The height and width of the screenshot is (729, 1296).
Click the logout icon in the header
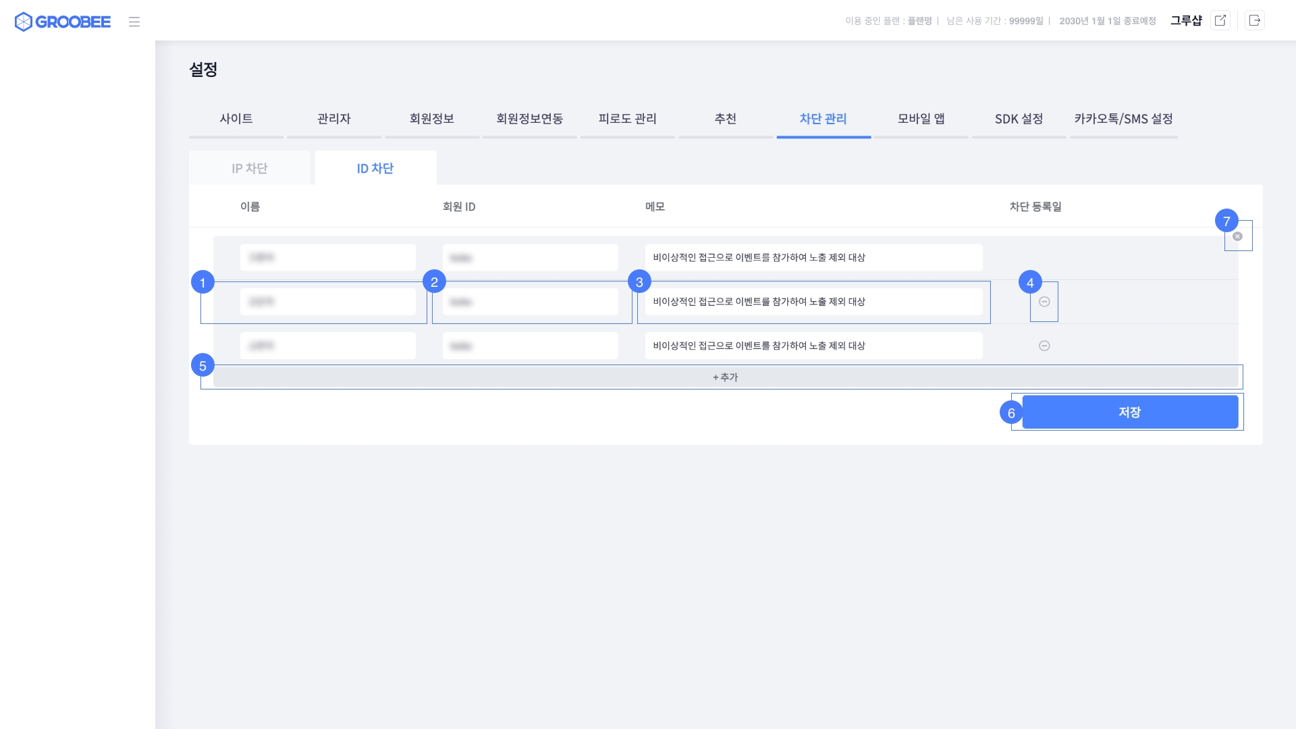1255,20
